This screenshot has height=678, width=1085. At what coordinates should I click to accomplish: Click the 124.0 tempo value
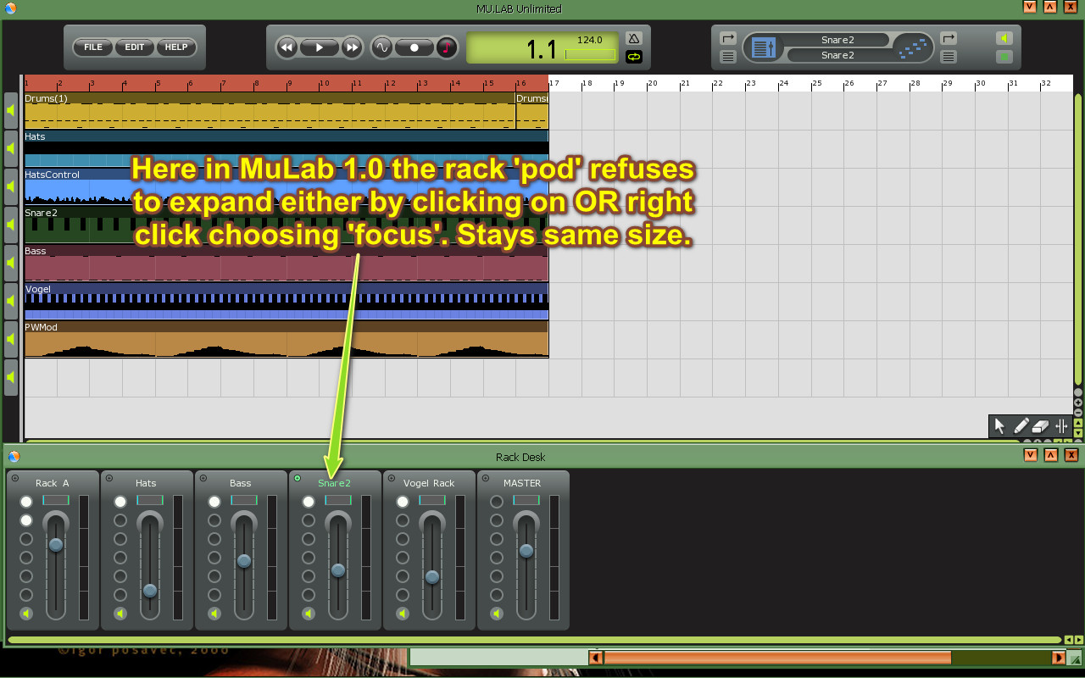(589, 40)
